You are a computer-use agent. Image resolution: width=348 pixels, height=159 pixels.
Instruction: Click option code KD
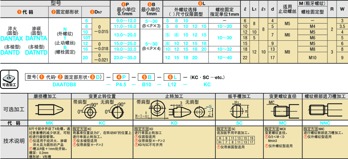(174, 123)
